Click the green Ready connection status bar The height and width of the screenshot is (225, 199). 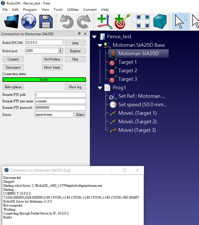(44, 80)
